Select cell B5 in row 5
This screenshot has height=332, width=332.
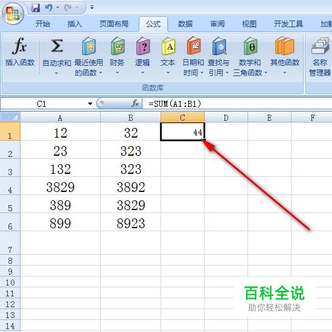click(x=130, y=204)
